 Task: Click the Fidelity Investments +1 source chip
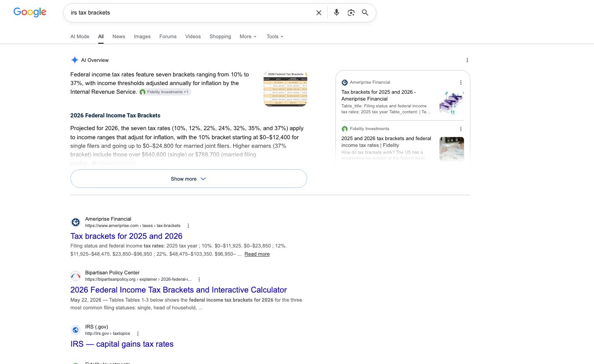(x=165, y=92)
